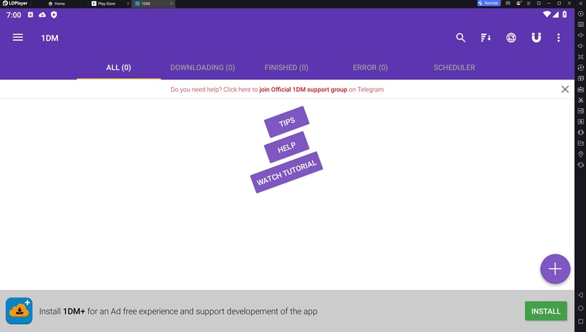Click the Help button
The width and height of the screenshot is (586, 332).
pyautogui.click(x=286, y=148)
